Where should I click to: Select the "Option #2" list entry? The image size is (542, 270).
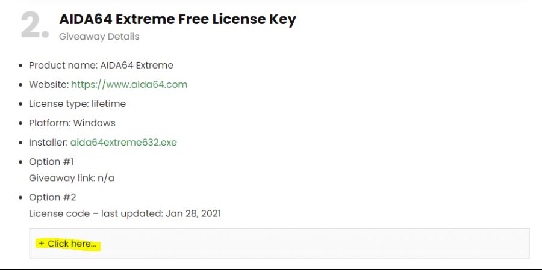(x=52, y=197)
